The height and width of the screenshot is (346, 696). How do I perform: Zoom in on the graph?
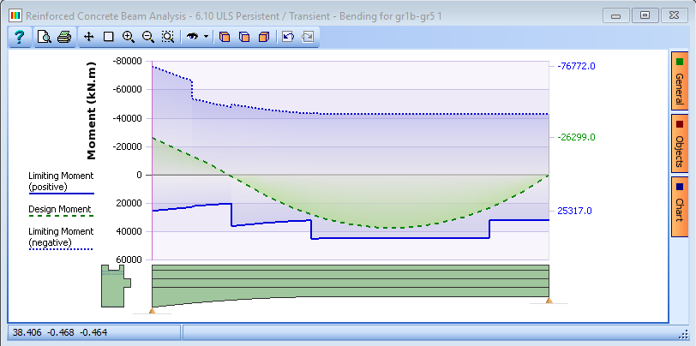[129, 37]
